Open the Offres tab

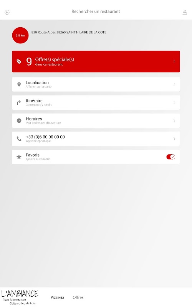(x=78, y=297)
